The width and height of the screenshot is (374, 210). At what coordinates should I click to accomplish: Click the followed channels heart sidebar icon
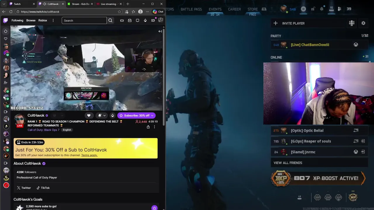(x=6, y=38)
